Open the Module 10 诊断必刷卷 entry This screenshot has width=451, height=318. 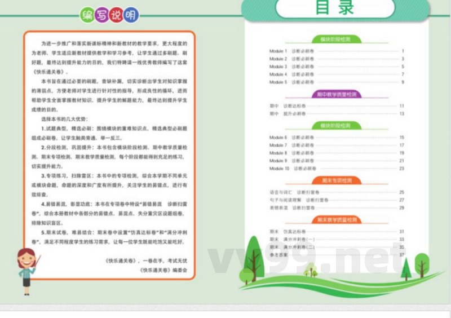[337, 169]
